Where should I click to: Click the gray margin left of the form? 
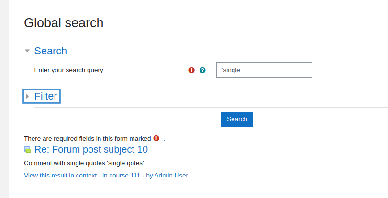(x=4, y=99)
